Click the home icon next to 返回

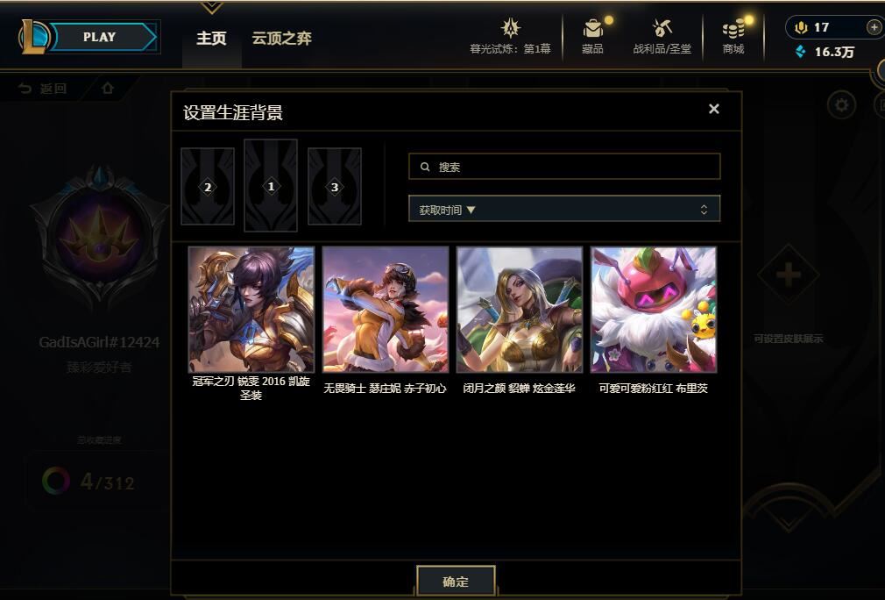tap(107, 89)
